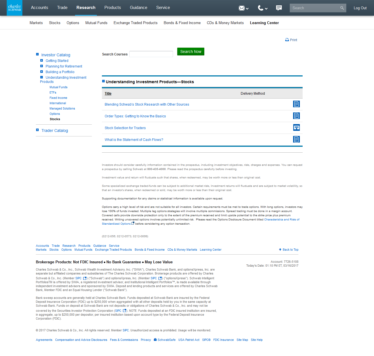Go to the Markets subnav tab
Screen dimensions: 374x356
(36, 23)
